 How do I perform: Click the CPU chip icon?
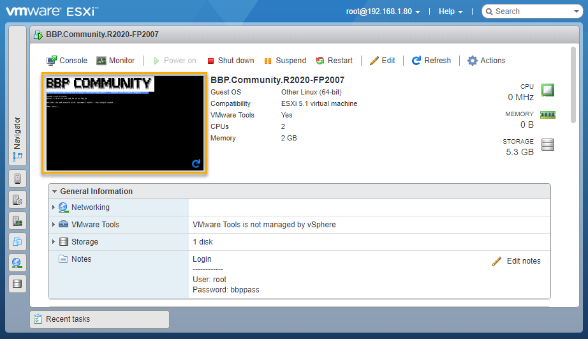pyautogui.click(x=548, y=90)
